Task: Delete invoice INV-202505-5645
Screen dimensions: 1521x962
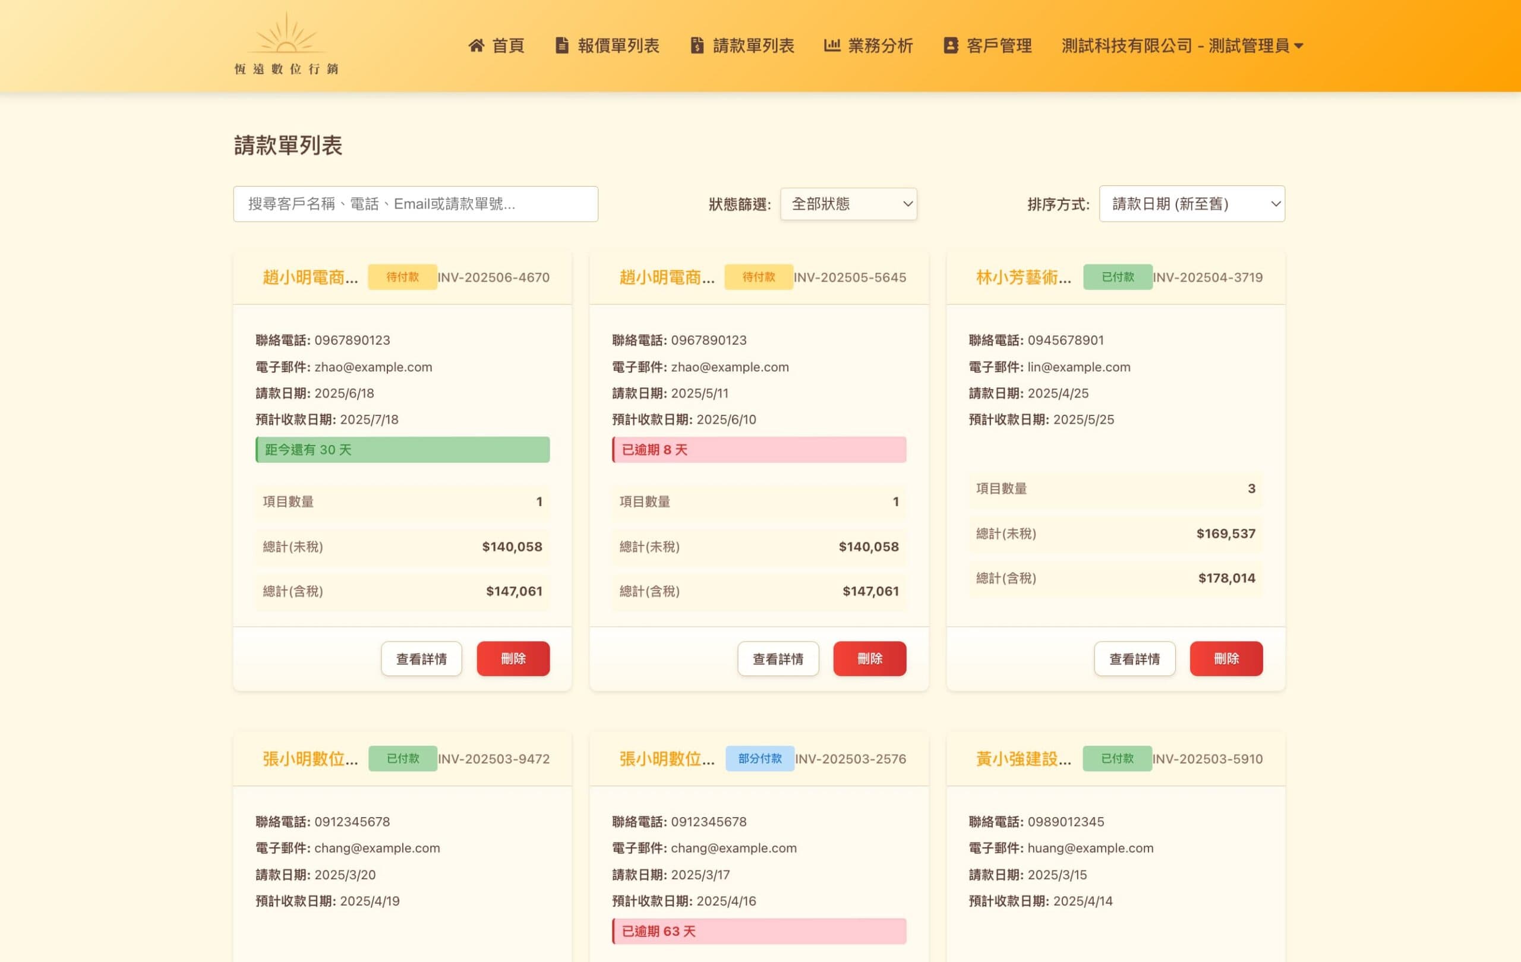Action: (x=870, y=658)
